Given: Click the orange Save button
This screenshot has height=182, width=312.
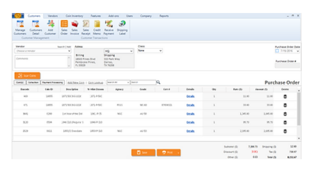Looking at the screenshot, I should pyautogui.click(x=143, y=153).
